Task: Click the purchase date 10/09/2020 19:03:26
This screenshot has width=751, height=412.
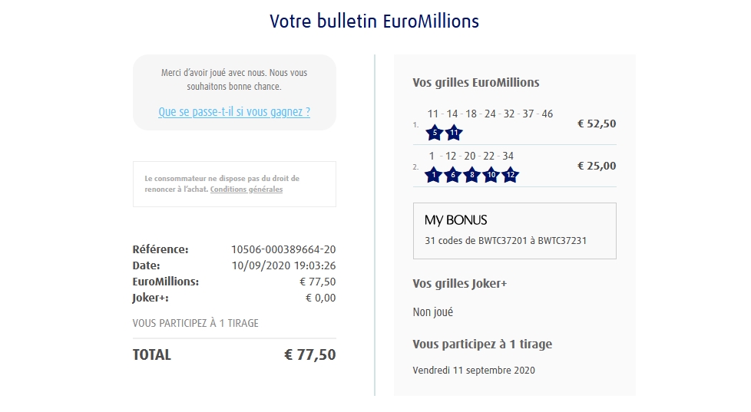Action: pos(283,265)
